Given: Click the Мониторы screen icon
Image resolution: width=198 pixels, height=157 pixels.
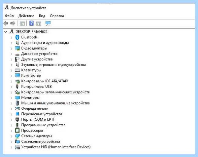Looking at the screenshot, I should pyautogui.click(x=17, y=98).
